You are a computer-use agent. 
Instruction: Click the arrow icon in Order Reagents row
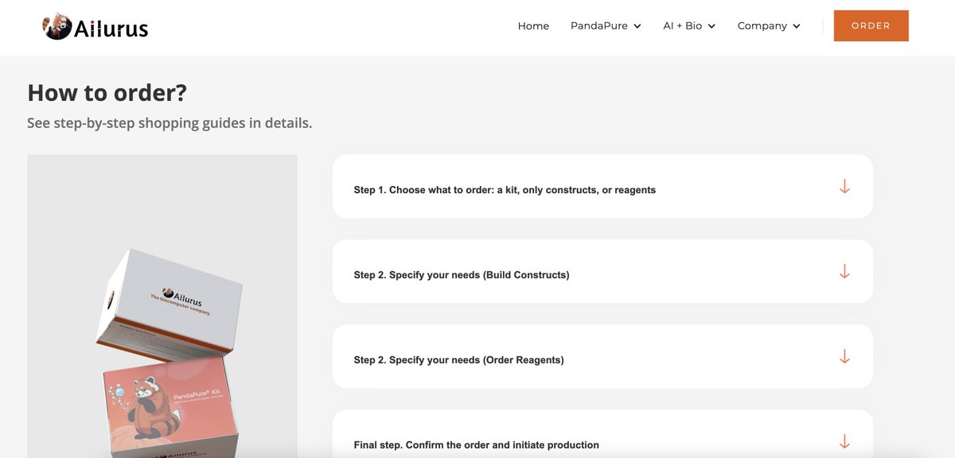pyautogui.click(x=844, y=357)
